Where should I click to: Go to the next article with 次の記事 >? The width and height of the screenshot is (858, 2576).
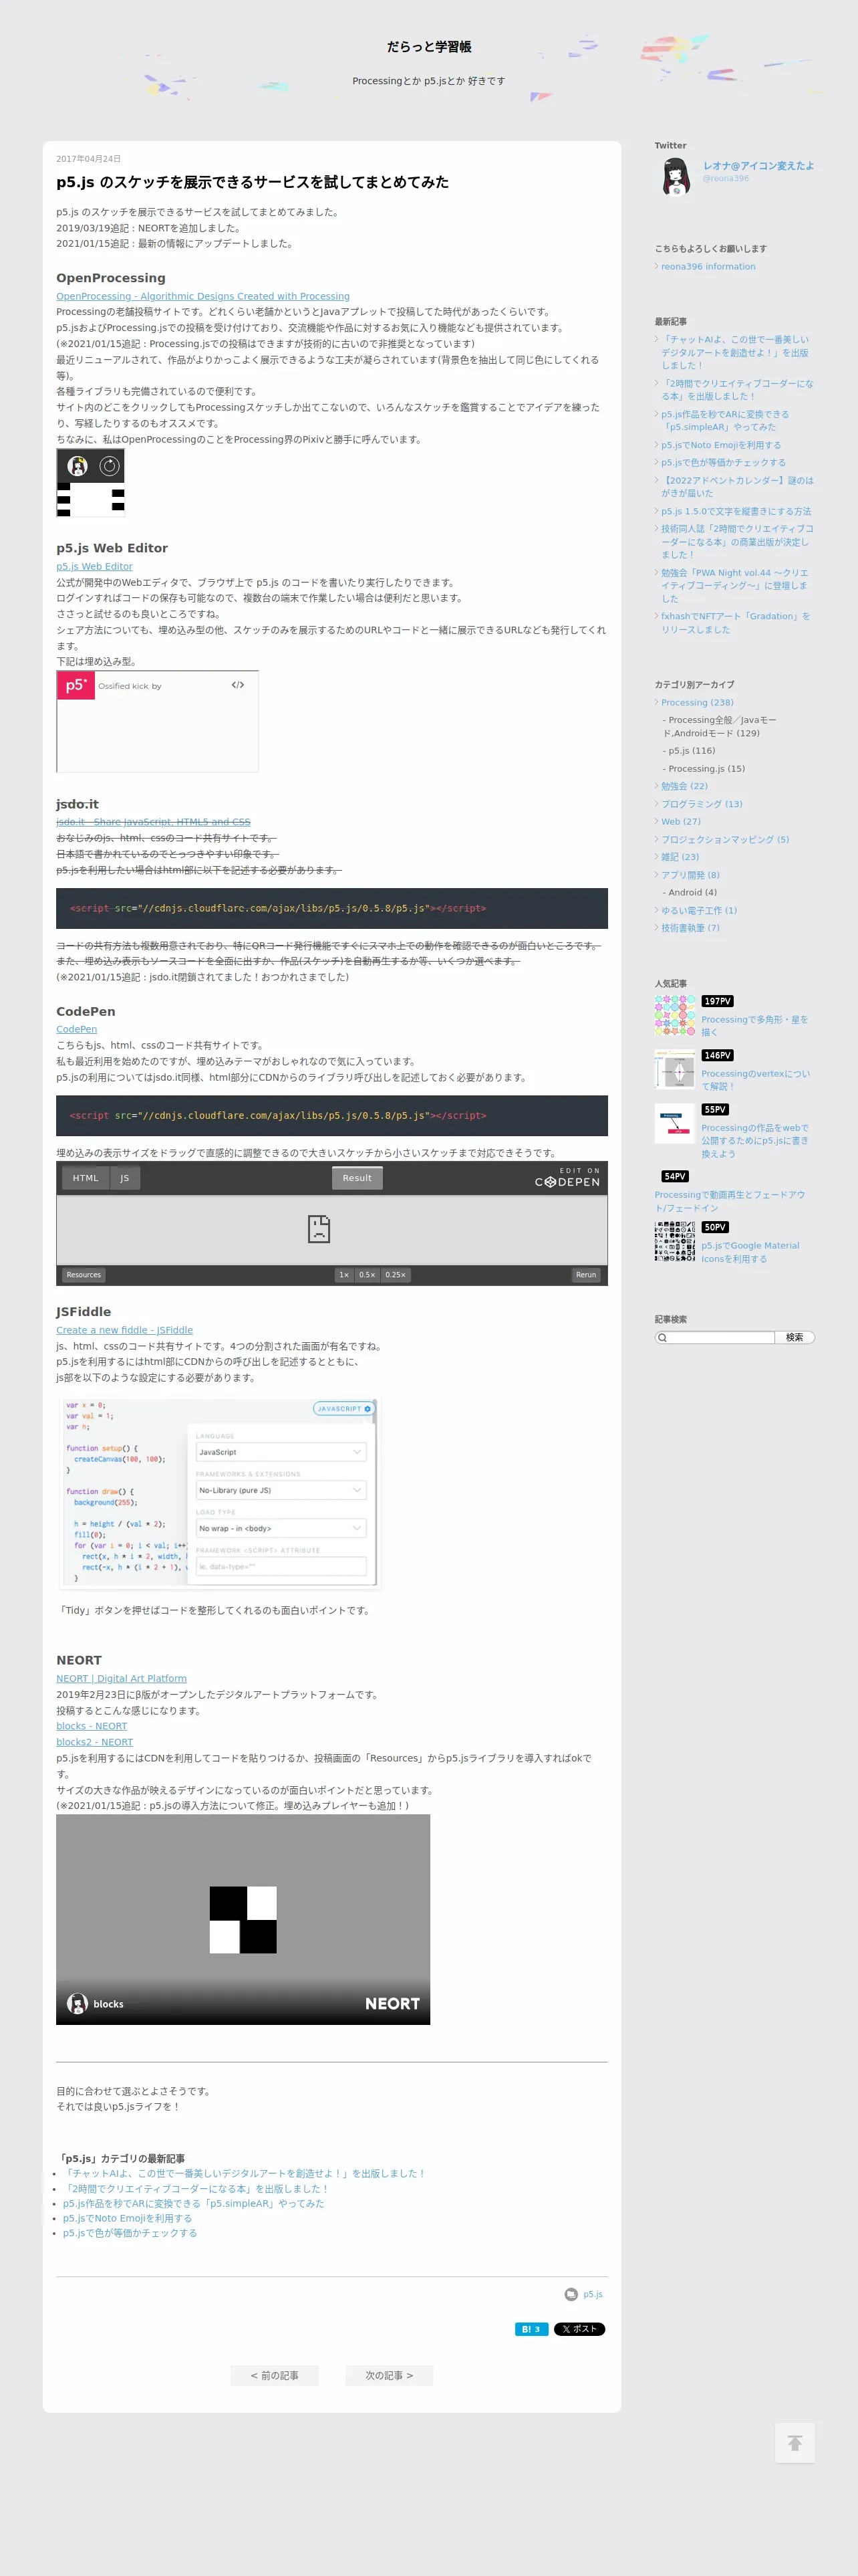pyautogui.click(x=388, y=2375)
